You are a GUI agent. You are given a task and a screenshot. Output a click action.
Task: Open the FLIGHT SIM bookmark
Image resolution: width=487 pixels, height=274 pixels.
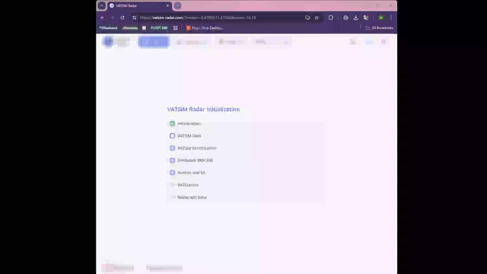(159, 28)
